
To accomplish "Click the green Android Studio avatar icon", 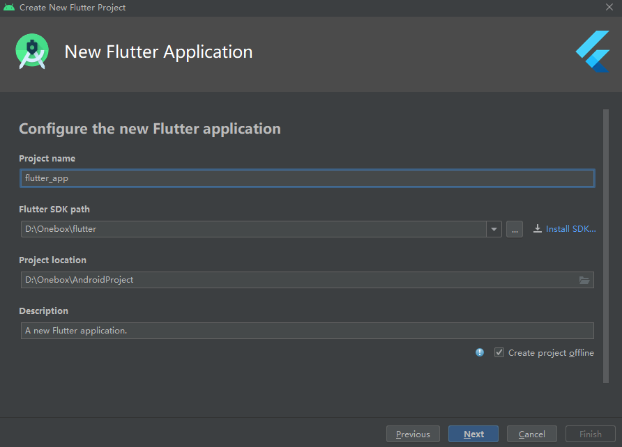I will click(32, 51).
